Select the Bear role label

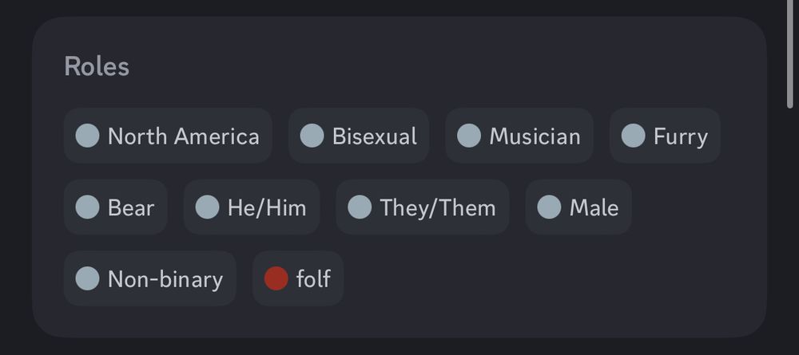[x=131, y=208]
